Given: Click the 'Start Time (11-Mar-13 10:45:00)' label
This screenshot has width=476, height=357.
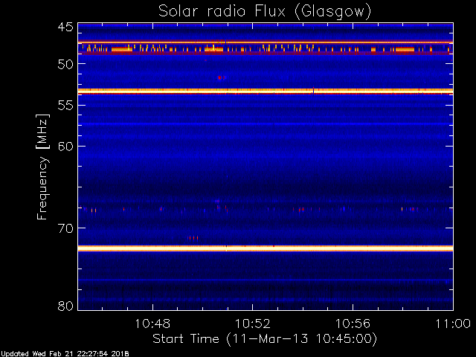Looking at the screenshot, I should point(265,338).
